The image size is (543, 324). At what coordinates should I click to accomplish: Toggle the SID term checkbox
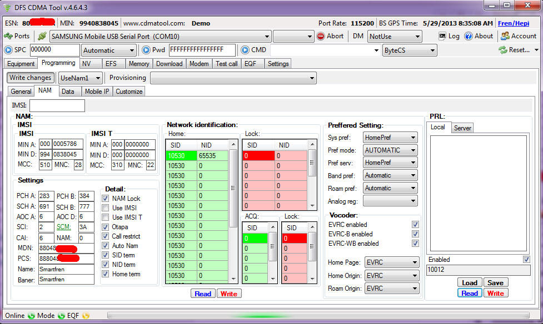105,255
